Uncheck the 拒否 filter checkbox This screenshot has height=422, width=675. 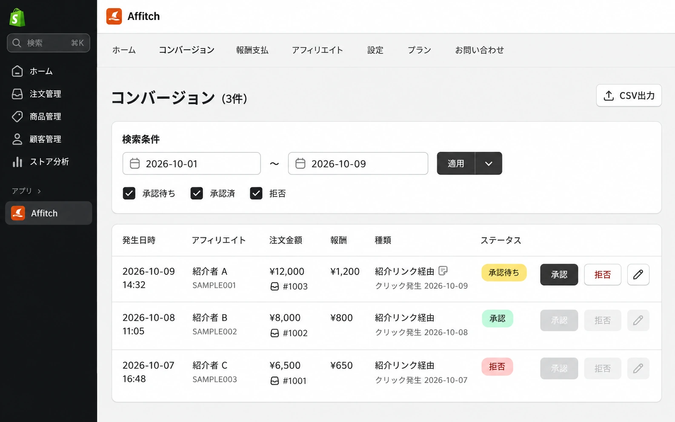(x=256, y=194)
